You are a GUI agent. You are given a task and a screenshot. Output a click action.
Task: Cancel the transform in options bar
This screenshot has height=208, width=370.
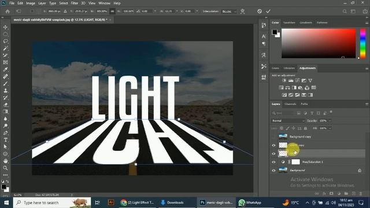[x=260, y=12]
